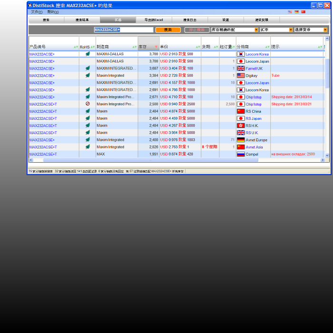Open the 导出到Excel tab
This screenshot has height=333, width=333.
[x=154, y=20]
